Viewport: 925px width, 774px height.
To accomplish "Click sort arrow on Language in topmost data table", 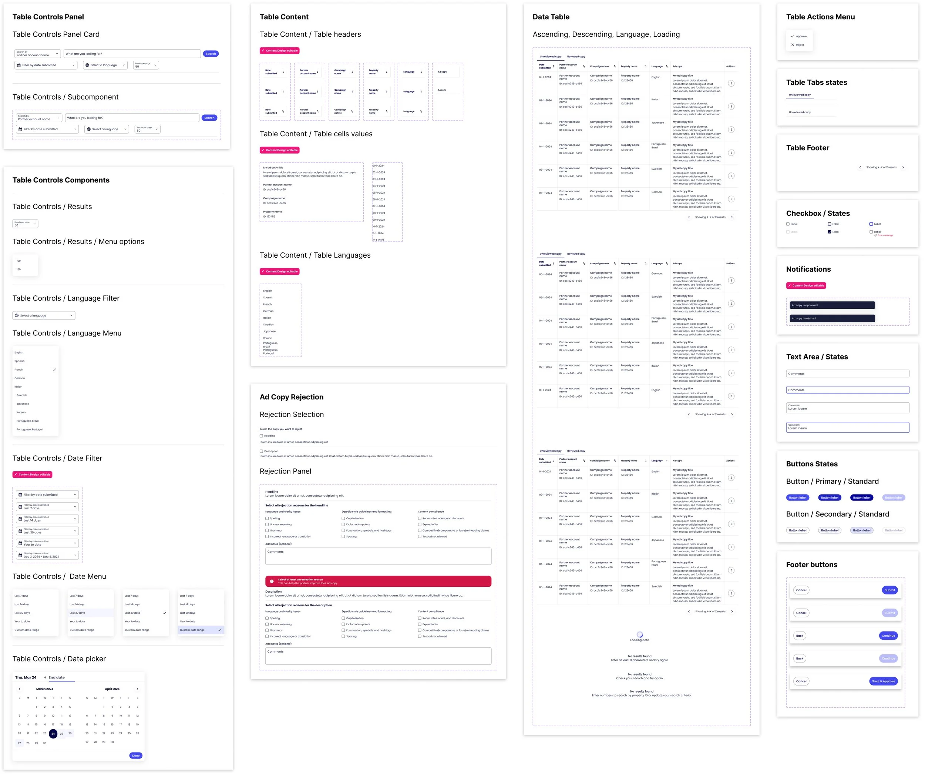I will (x=667, y=67).
